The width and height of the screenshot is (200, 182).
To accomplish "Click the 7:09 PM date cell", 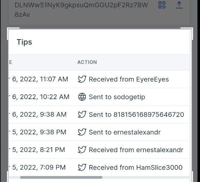I will [x=39, y=167].
